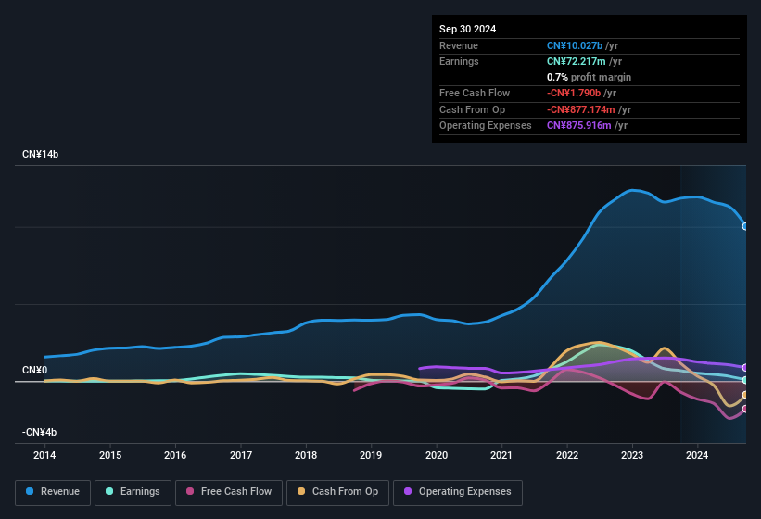
Task: Click the CN¥10.027b revenue value
Action: click(x=575, y=45)
